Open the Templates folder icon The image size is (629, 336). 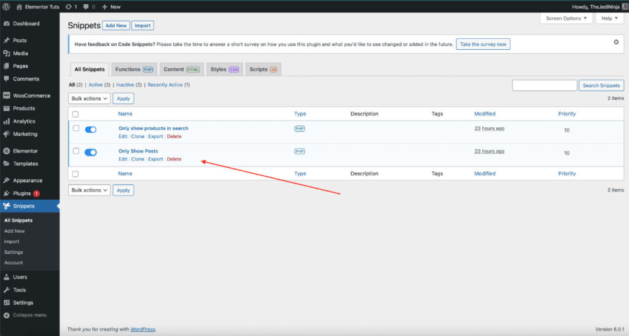click(x=6, y=163)
